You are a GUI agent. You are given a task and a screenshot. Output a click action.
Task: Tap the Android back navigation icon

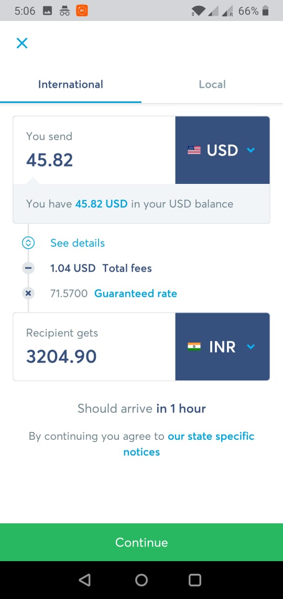pyautogui.click(x=84, y=580)
